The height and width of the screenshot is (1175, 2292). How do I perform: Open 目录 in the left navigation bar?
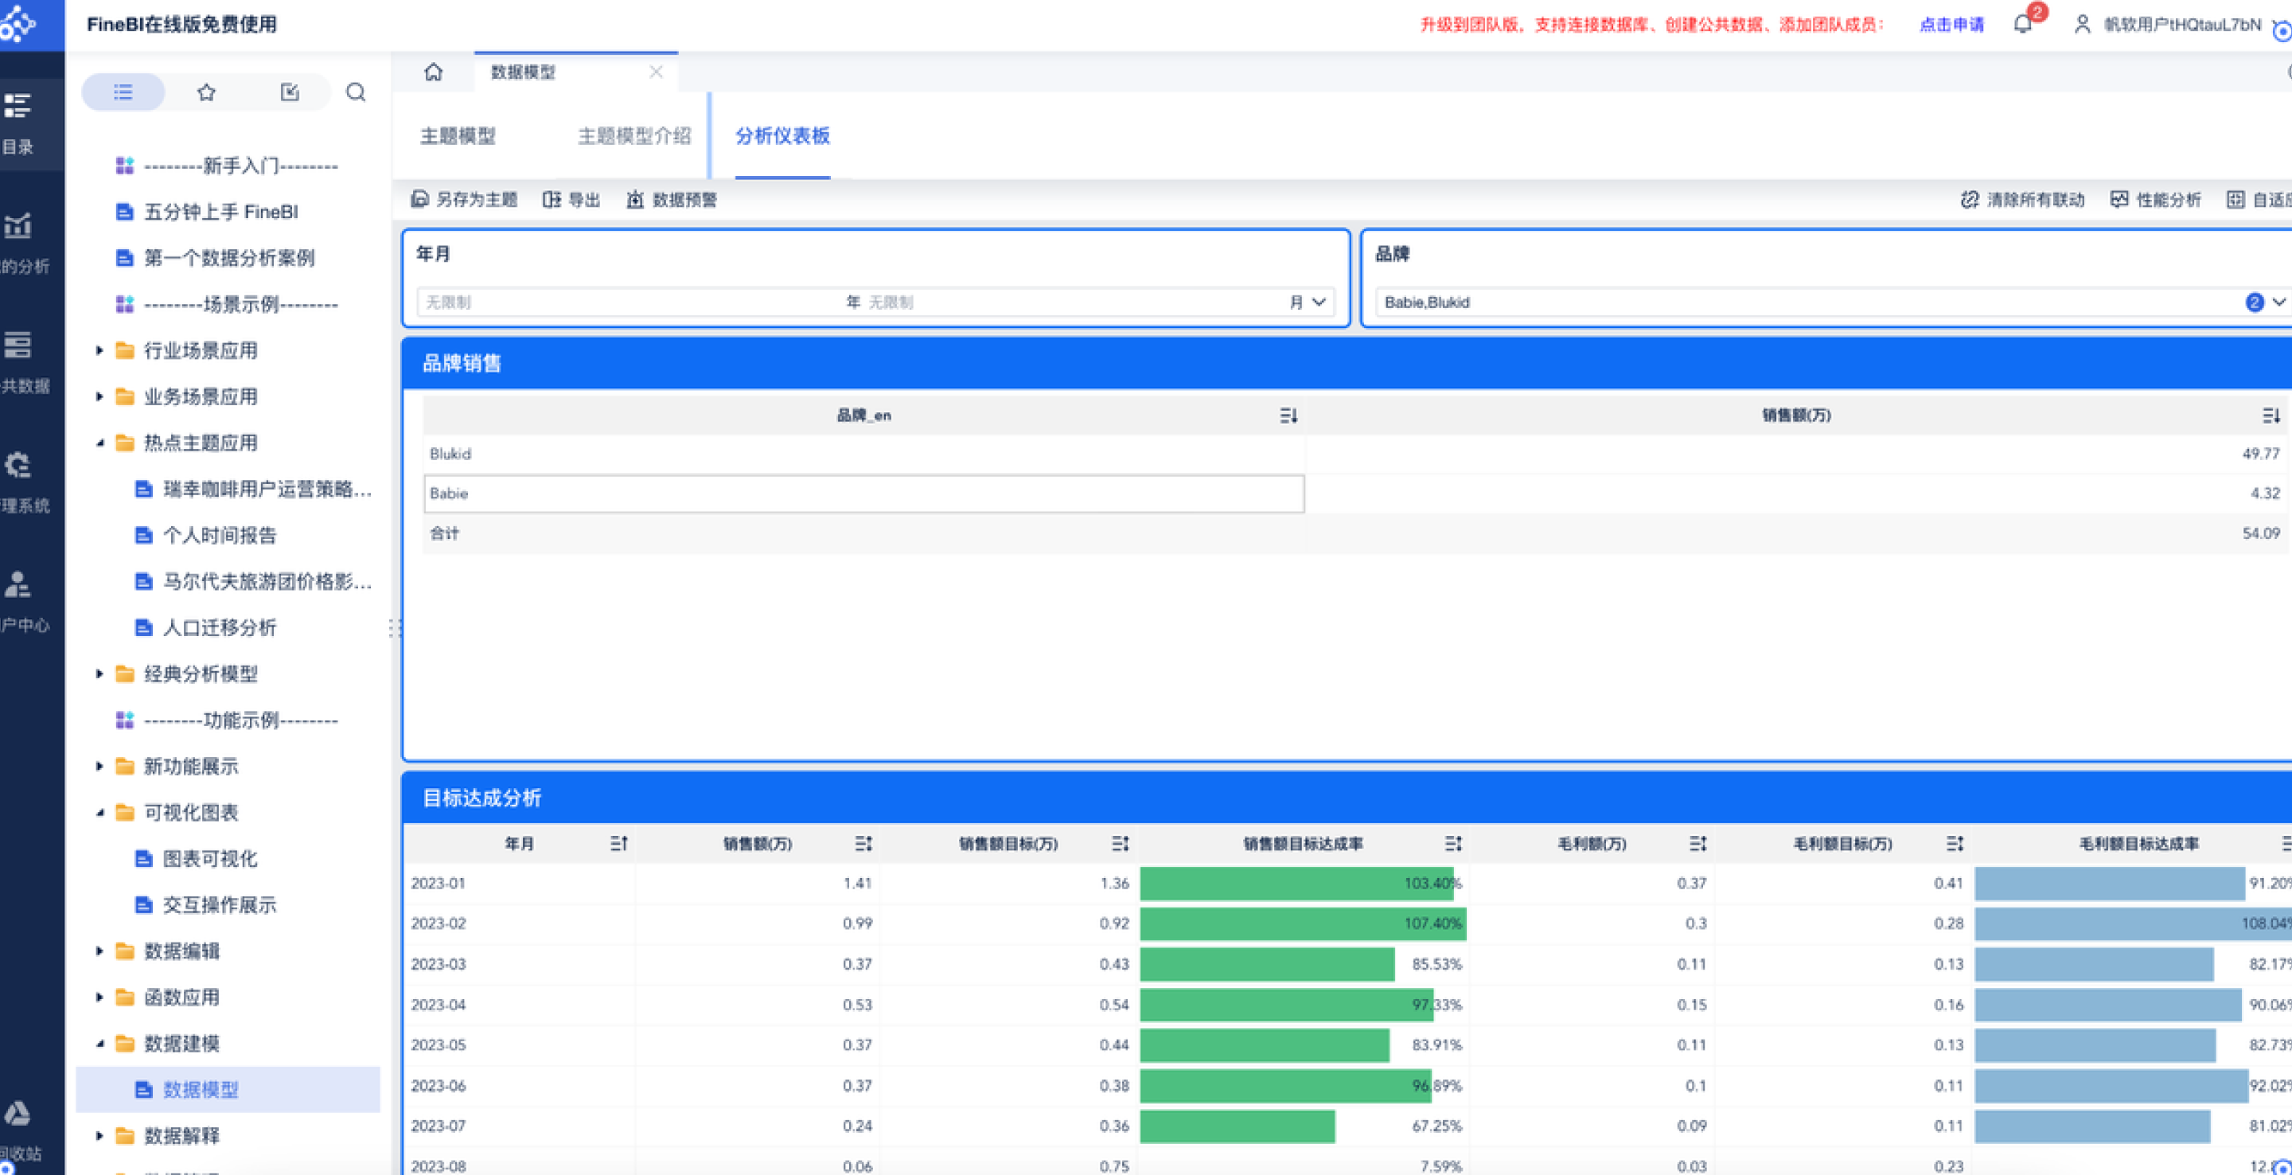(x=18, y=123)
